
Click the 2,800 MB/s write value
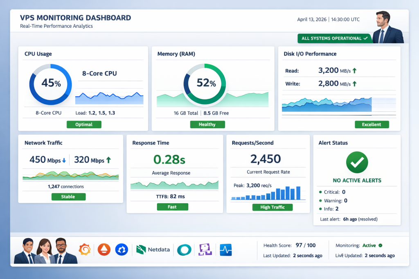tap(334, 83)
